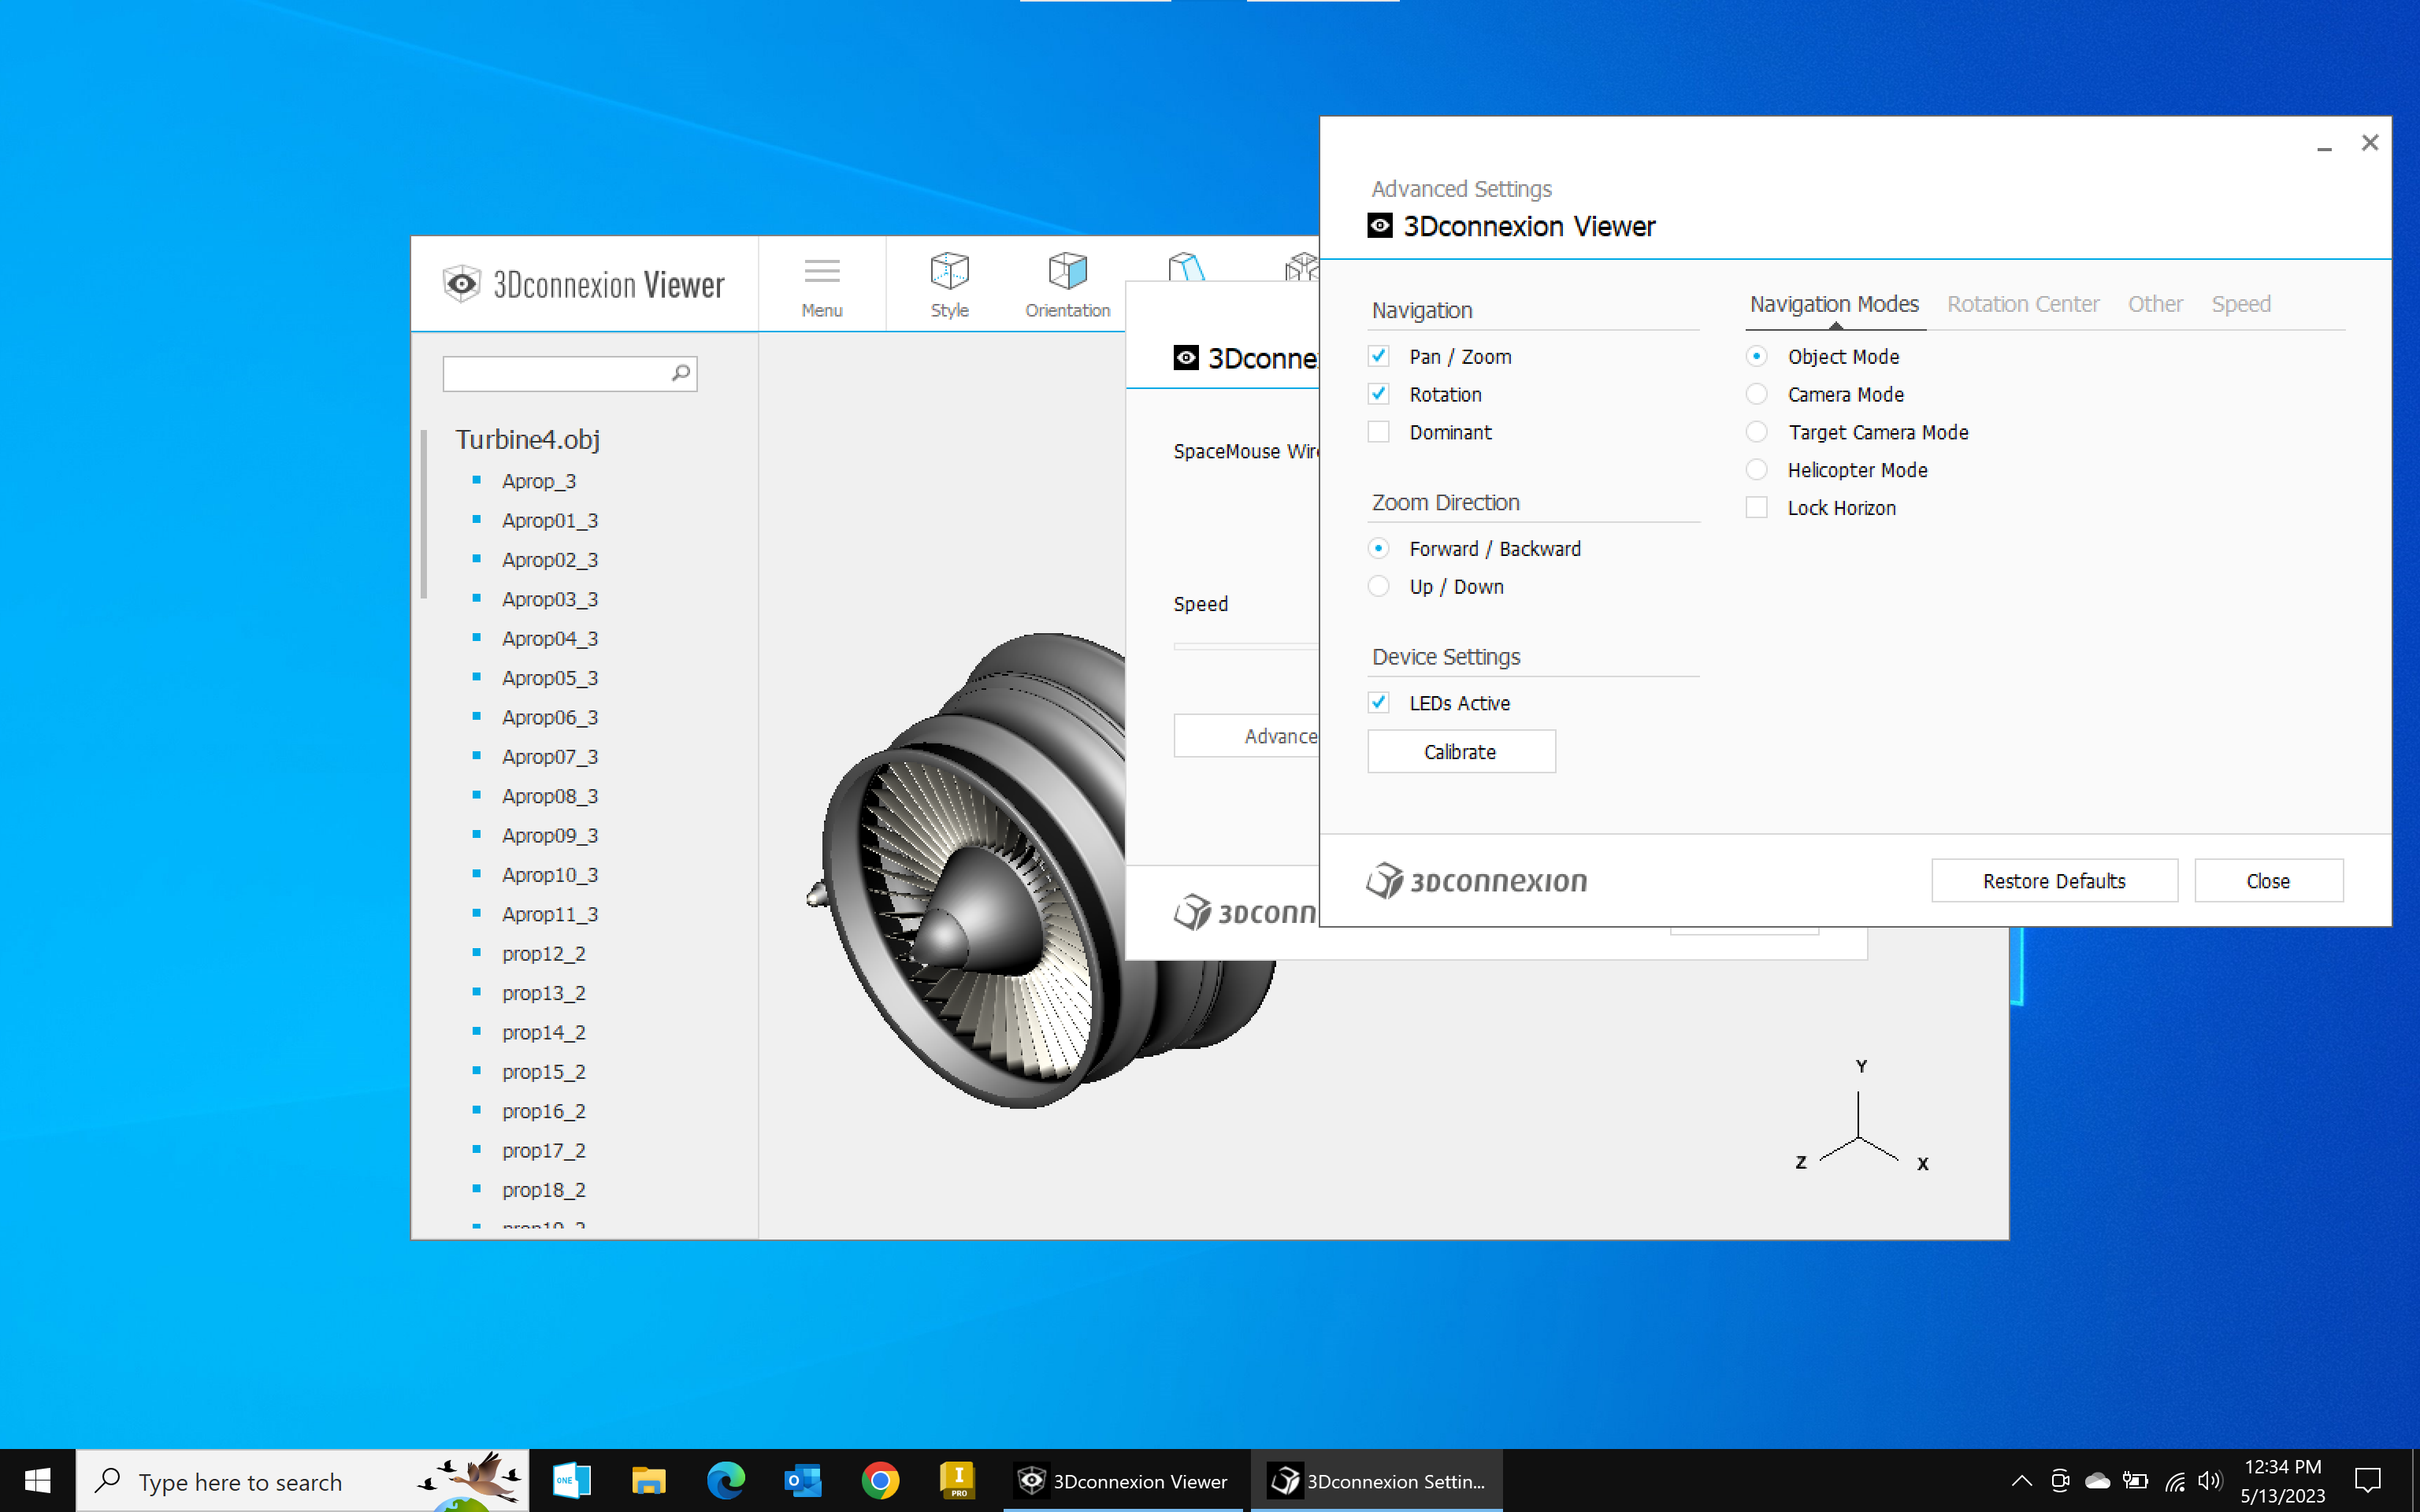Open Outlook from the taskbar
The image size is (2420, 1512).
tap(803, 1480)
